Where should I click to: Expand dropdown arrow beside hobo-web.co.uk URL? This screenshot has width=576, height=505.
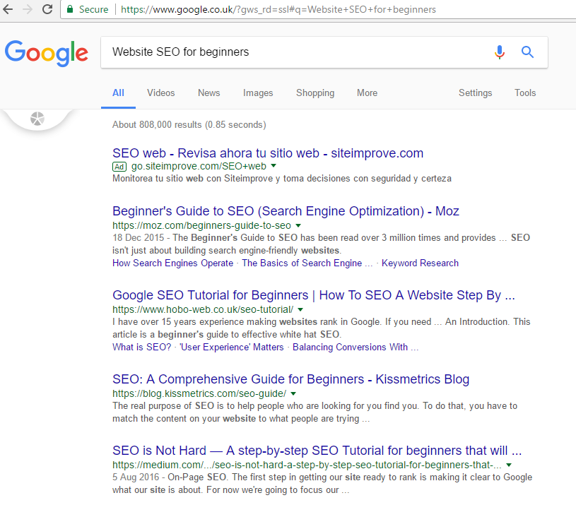[x=300, y=309]
